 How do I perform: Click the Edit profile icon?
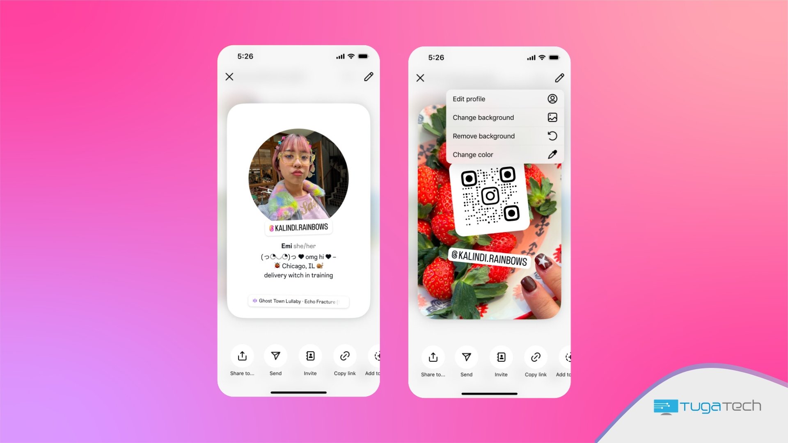coord(552,98)
